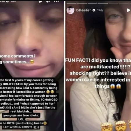Play the left story using its play icon
The height and width of the screenshot is (131, 131).
pyautogui.click(x=41, y=1)
